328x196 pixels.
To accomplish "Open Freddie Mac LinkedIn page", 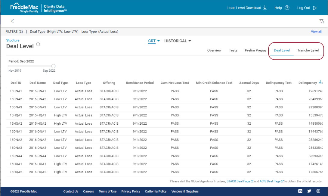I will click(x=300, y=191).
